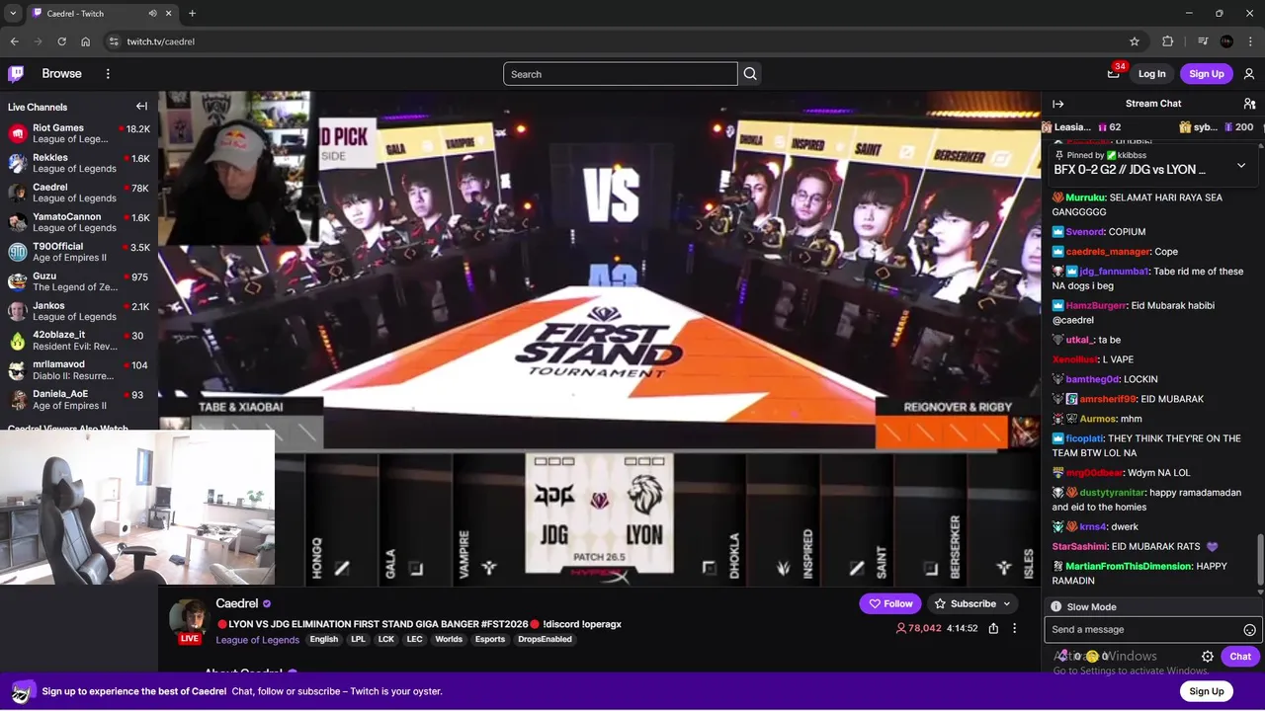
Task: Click the header Sign Up button
Action: (1206, 74)
